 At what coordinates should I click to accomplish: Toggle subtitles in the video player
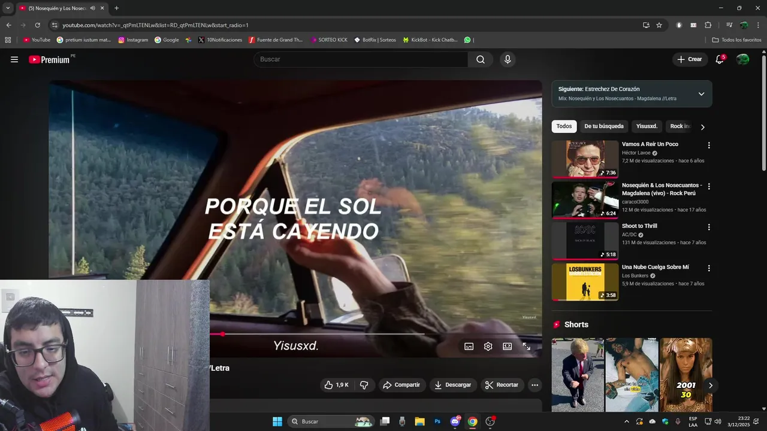click(469, 347)
